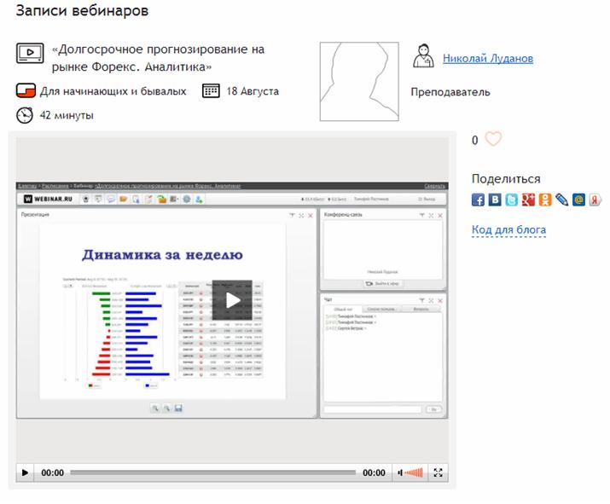Adjust the orange volume level bars
The height and width of the screenshot is (504, 610).
point(413,472)
